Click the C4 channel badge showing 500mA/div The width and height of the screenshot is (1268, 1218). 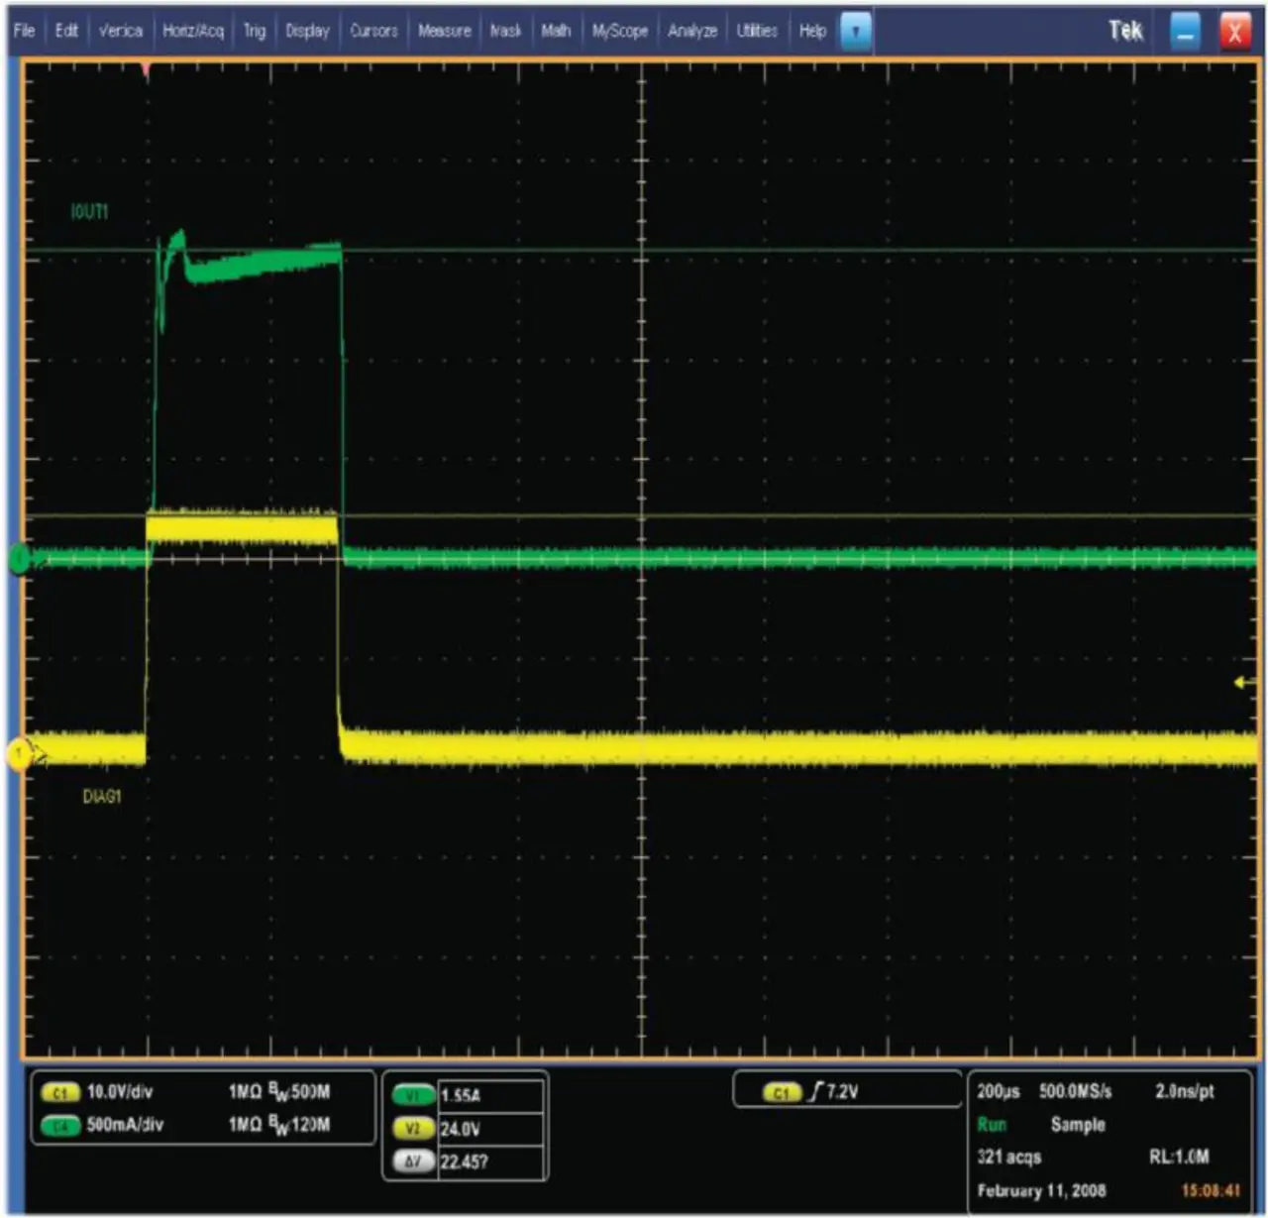pyautogui.click(x=60, y=1125)
